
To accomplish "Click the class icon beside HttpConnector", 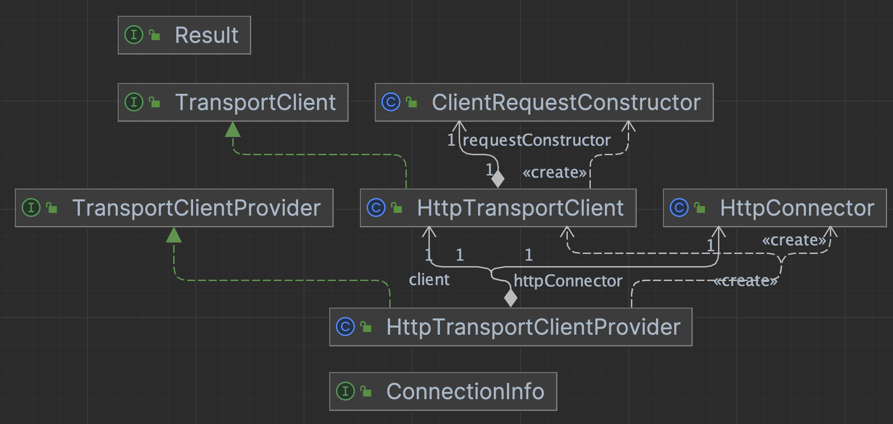I will 679,208.
